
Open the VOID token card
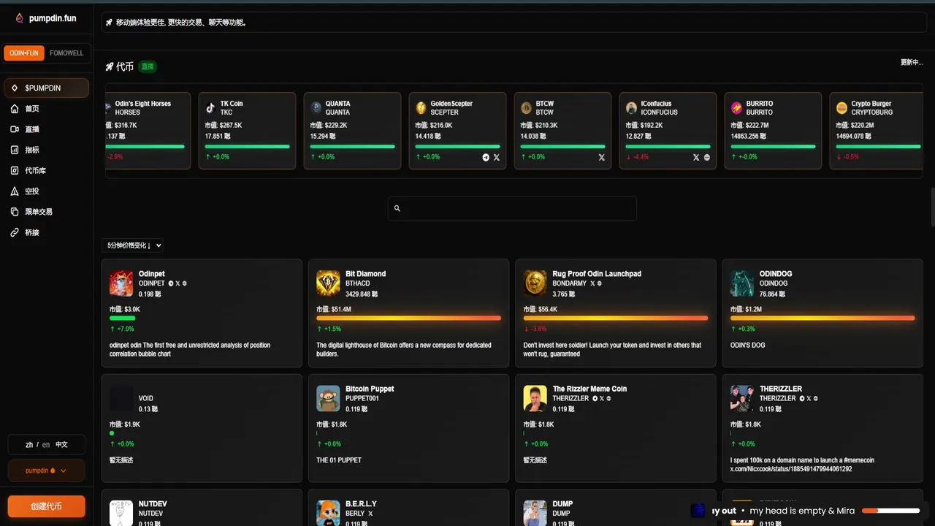coord(202,428)
